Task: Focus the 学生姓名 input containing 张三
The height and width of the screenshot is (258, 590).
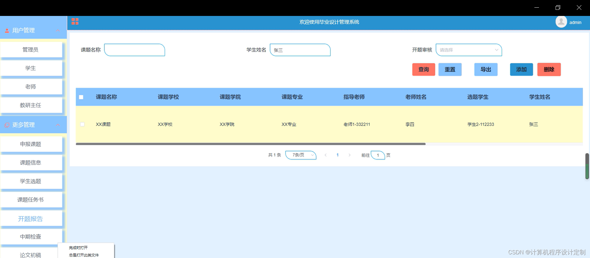Action: tap(300, 50)
